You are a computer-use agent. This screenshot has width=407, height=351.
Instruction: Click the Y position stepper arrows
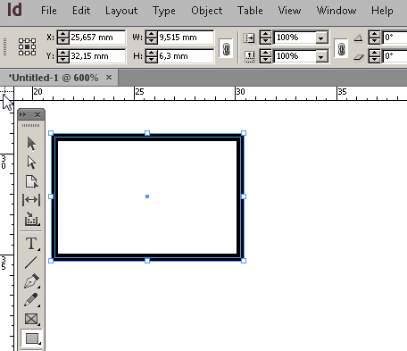tap(63, 56)
